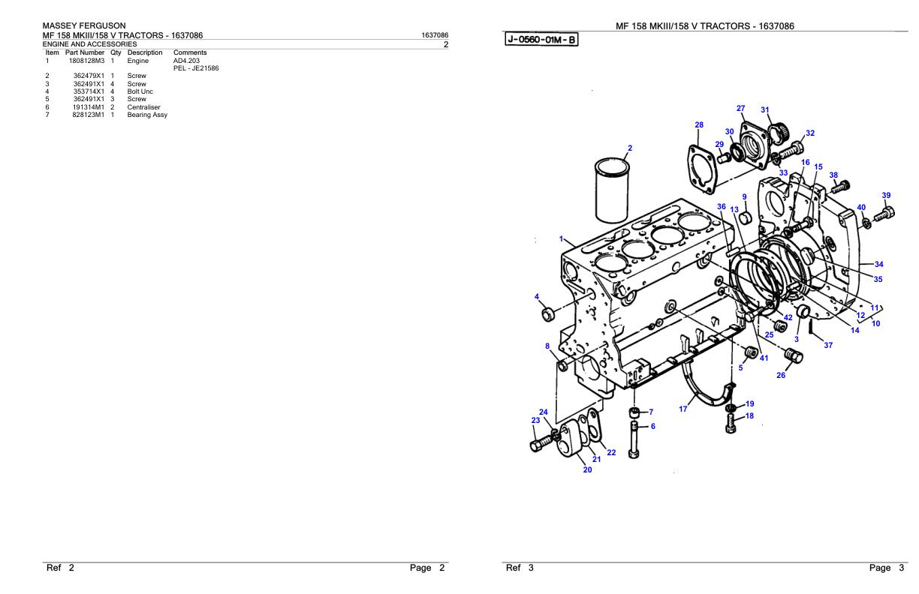
Task: Select callout 6 near the long bolt
Action: 652,426
